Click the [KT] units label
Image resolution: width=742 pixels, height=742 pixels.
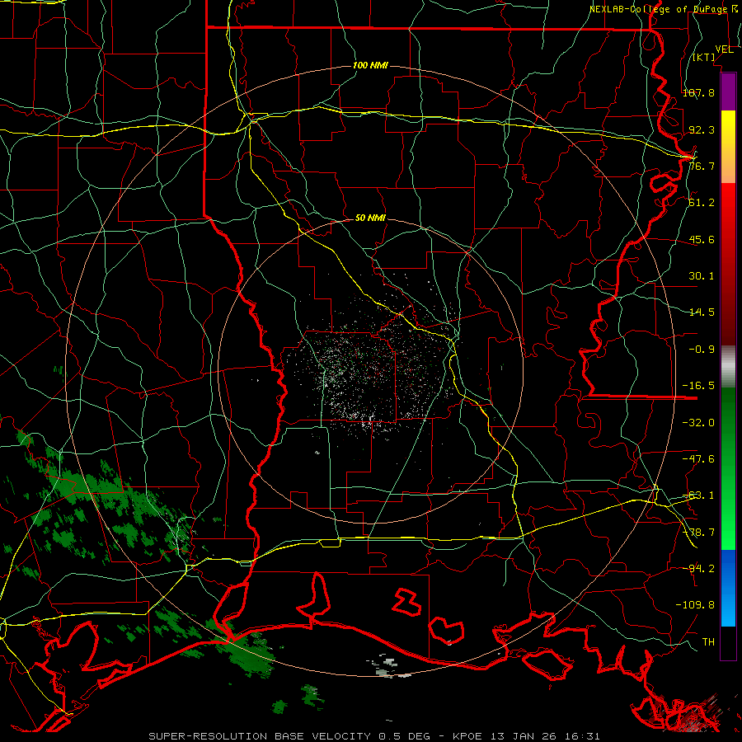[x=704, y=57]
